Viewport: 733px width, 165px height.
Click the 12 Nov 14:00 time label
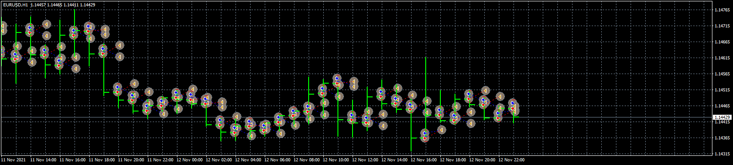(395, 160)
